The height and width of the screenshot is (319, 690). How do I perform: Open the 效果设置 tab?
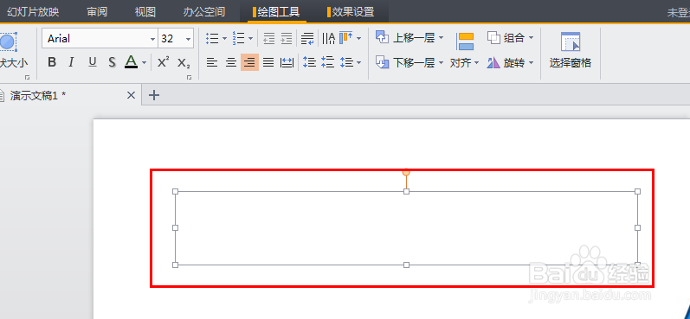[351, 12]
